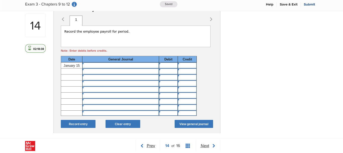Click the McGraw Hill logo

click(30, 146)
